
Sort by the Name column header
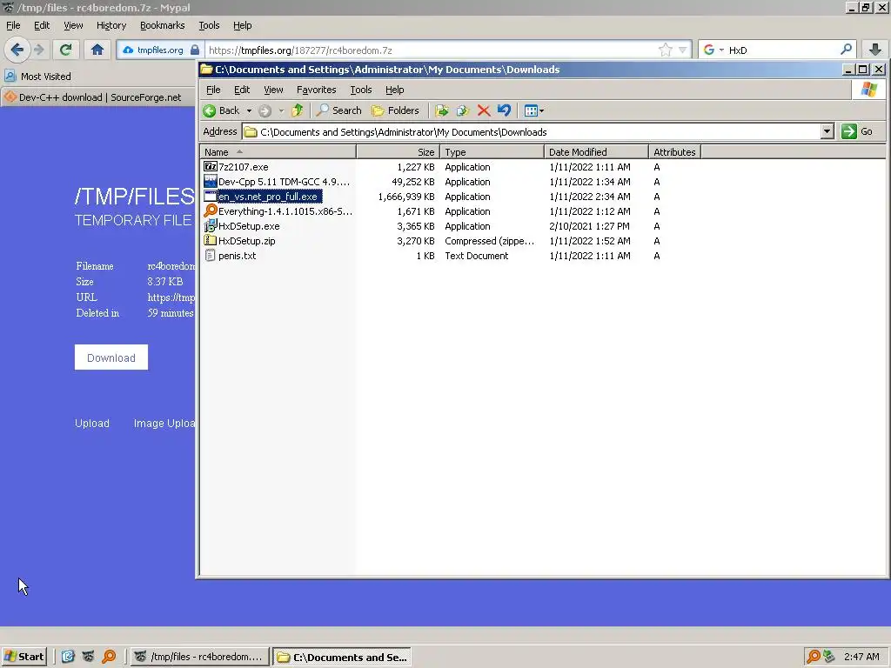(278, 151)
